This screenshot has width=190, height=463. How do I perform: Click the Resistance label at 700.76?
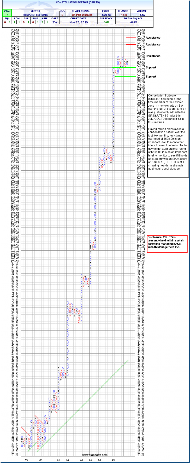[153, 38]
